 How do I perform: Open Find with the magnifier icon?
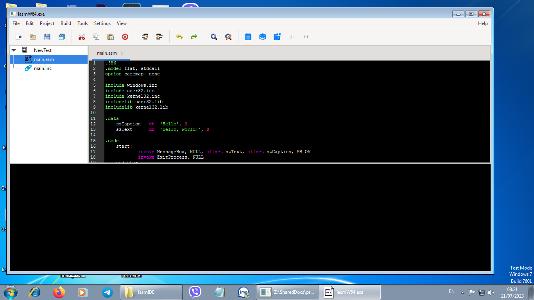pos(214,37)
